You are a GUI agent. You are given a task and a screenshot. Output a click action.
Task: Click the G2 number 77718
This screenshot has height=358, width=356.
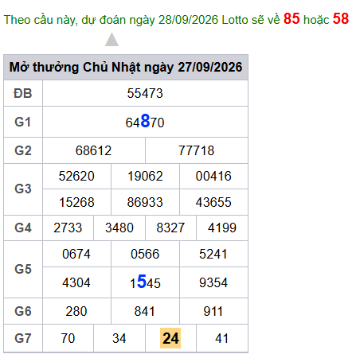pos(197,150)
